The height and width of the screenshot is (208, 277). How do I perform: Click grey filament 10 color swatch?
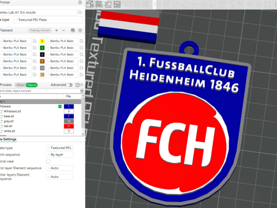(x=42, y=68)
